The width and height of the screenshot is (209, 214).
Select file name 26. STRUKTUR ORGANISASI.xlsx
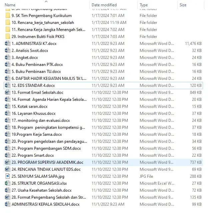click(x=39, y=183)
